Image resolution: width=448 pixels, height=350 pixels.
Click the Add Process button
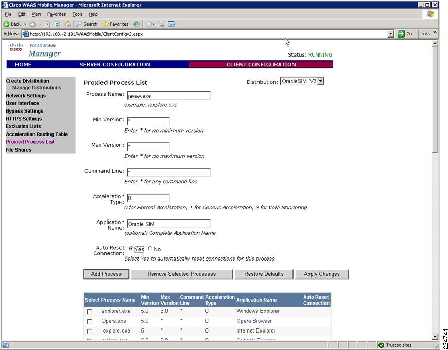pyautogui.click(x=106, y=274)
